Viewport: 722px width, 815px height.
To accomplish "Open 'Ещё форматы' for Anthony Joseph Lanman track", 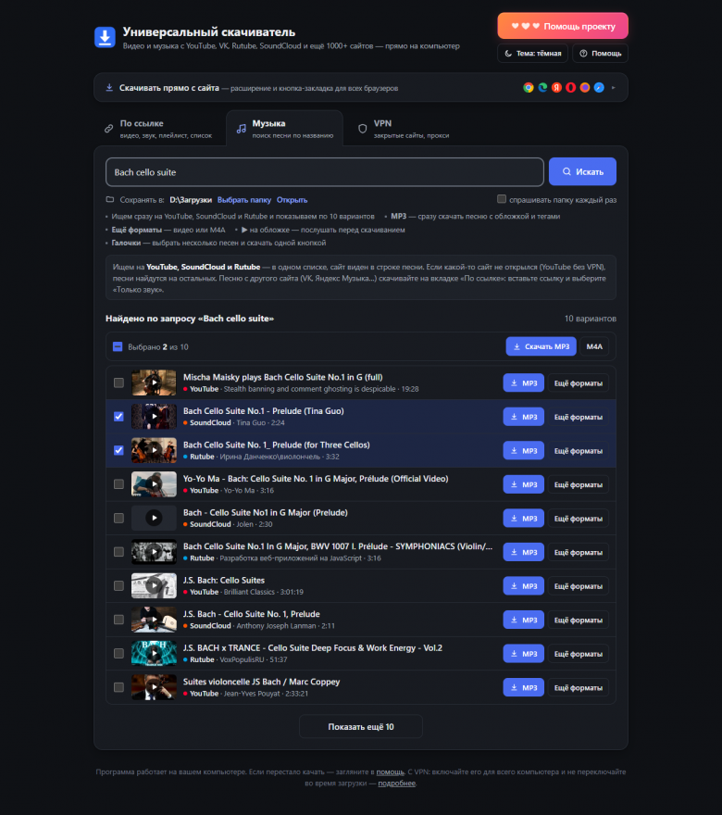I will point(579,620).
